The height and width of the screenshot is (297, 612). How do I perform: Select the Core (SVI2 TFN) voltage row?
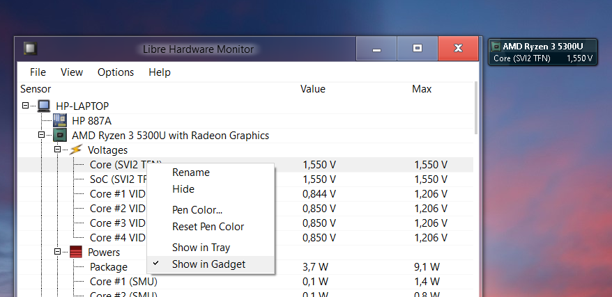click(x=245, y=165)
